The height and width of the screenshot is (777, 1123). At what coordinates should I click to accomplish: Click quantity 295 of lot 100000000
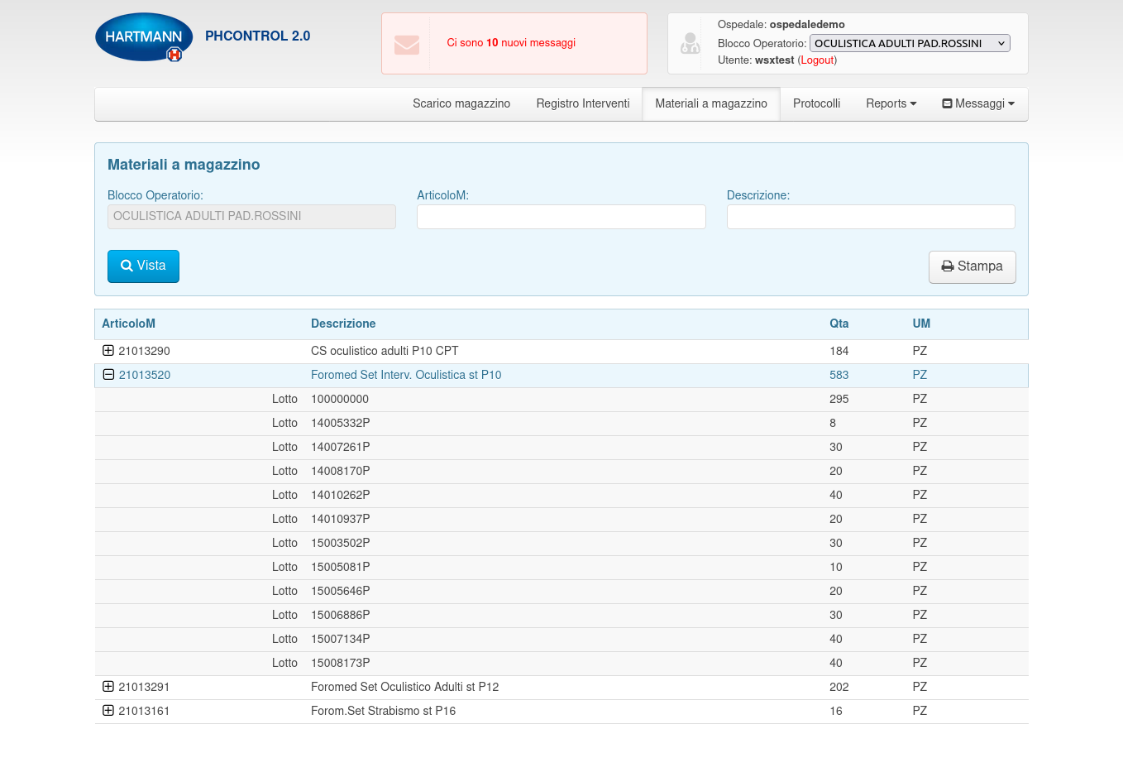pyautogui.click(x=839, y=399)
